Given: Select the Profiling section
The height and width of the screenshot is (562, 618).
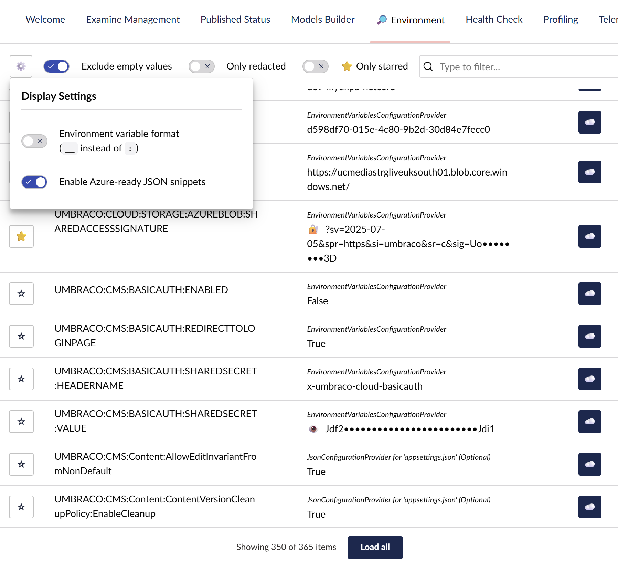Looking at the screenshot, I should point(560,20).
